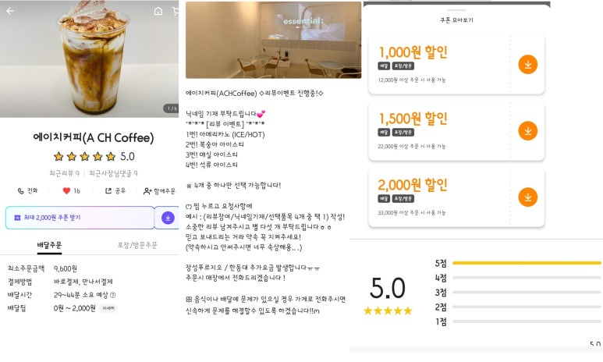Open 최근리뷰 9 reviews link
Screen dimensions: 603x362
point(64,173)
